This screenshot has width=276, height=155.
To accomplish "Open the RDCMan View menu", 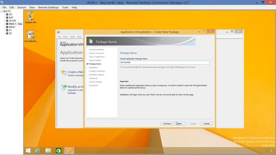I will coord(32,7).
